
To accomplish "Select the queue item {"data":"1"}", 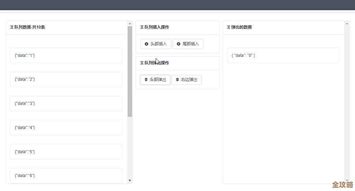I will pyautogui.click(x=66, y=55).
